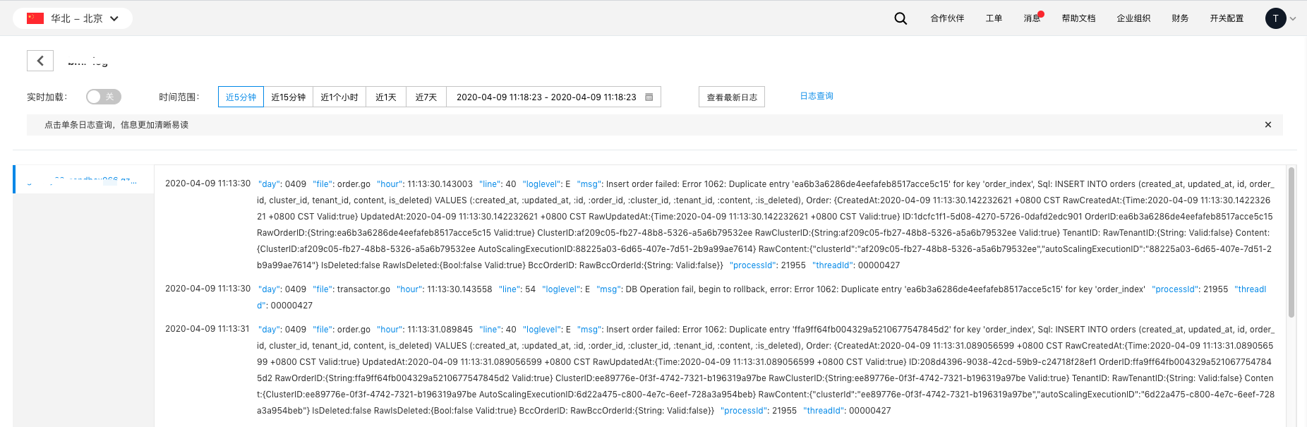1307x427 pixels.
Task: Select the 近15分钟 time range
Action: tap(288, 97)
